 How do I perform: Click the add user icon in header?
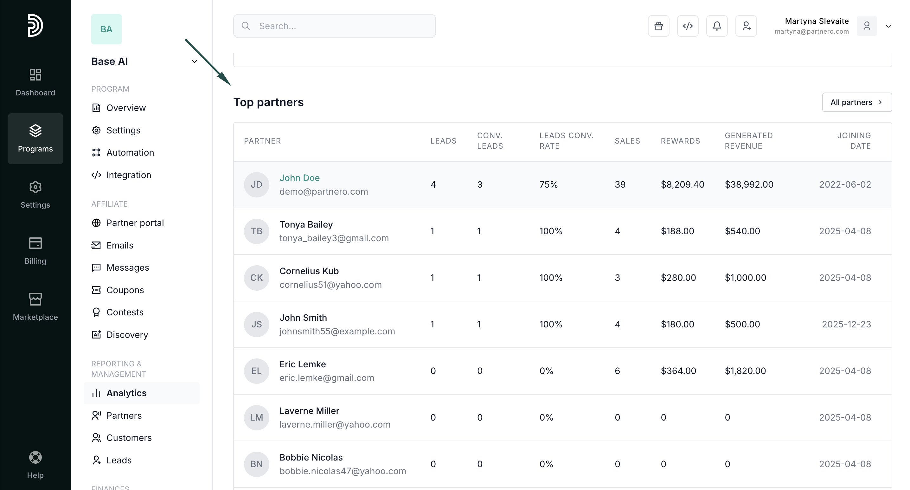pyautogui.click(x=746, y=26)
